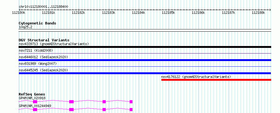Open variant nsv6445245 Sedlazeck2020 label
This screenshot has width=280, height=113.
(43, 70)
